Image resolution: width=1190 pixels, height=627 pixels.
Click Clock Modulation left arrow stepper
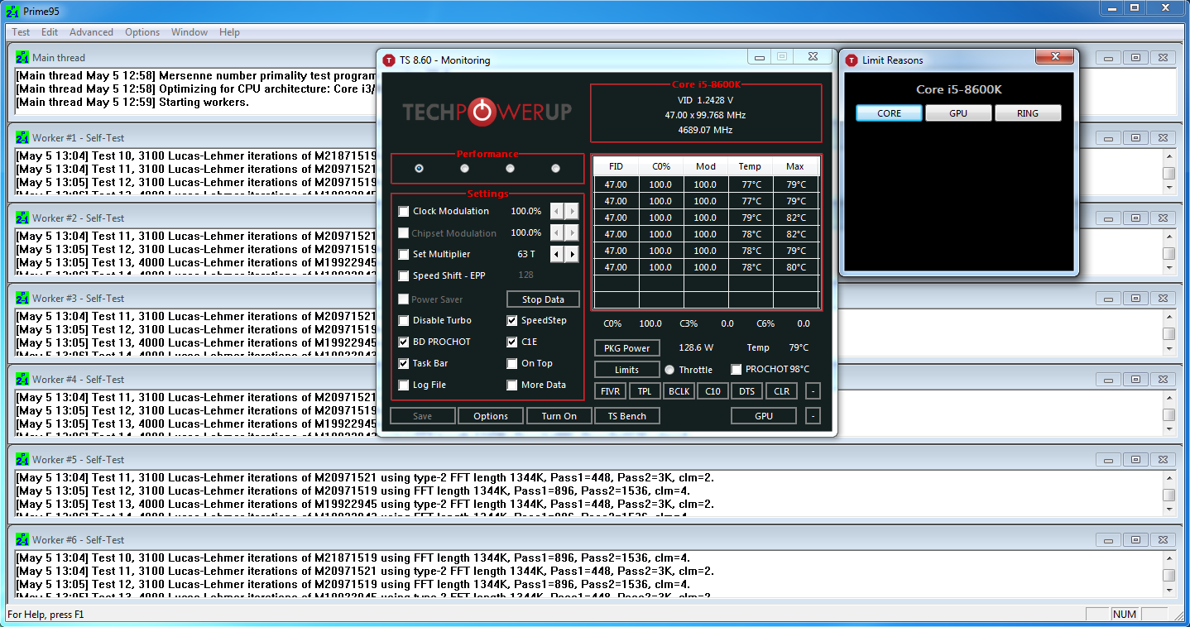tap(558, 211)
